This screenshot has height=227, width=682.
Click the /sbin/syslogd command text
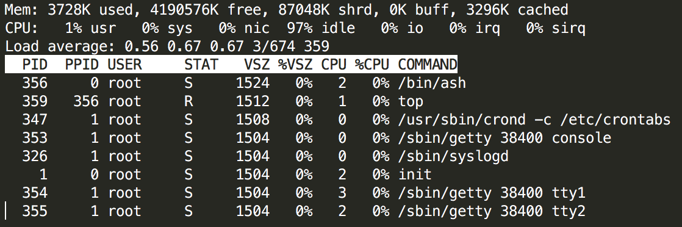tap(453, 156)
